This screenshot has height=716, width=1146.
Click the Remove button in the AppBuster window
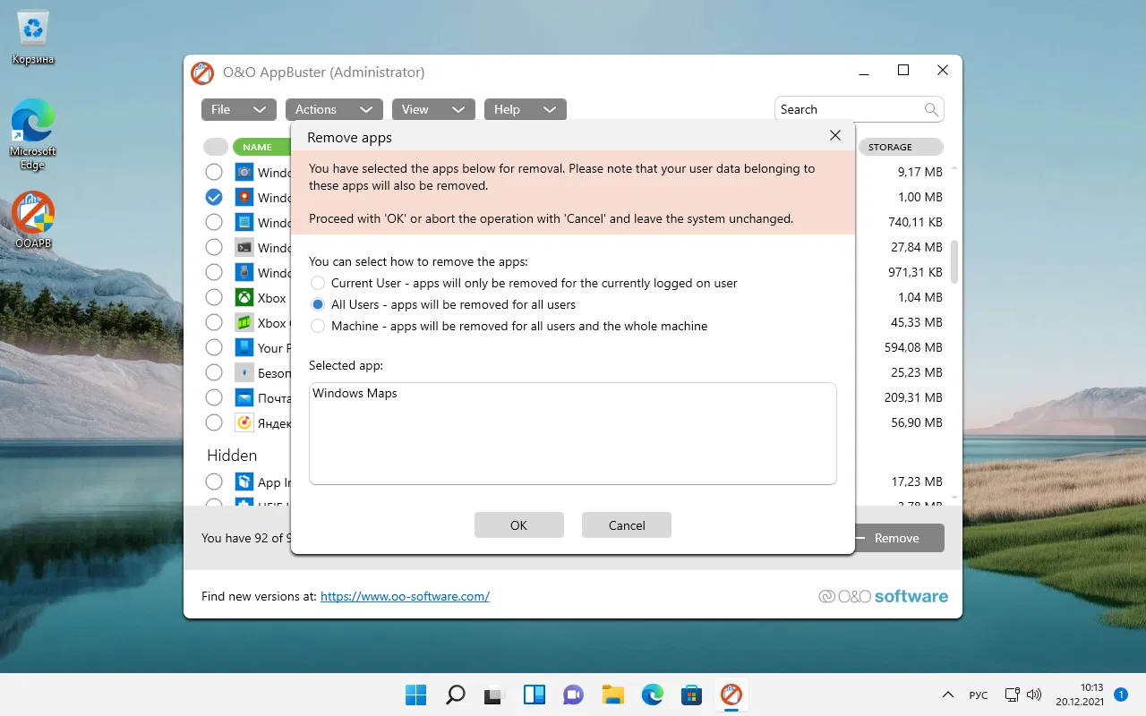pos(898,538)
